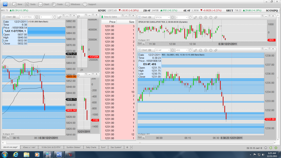
Task: Click the 1231.00 price marker on ES chart
Action: point(270,119)
